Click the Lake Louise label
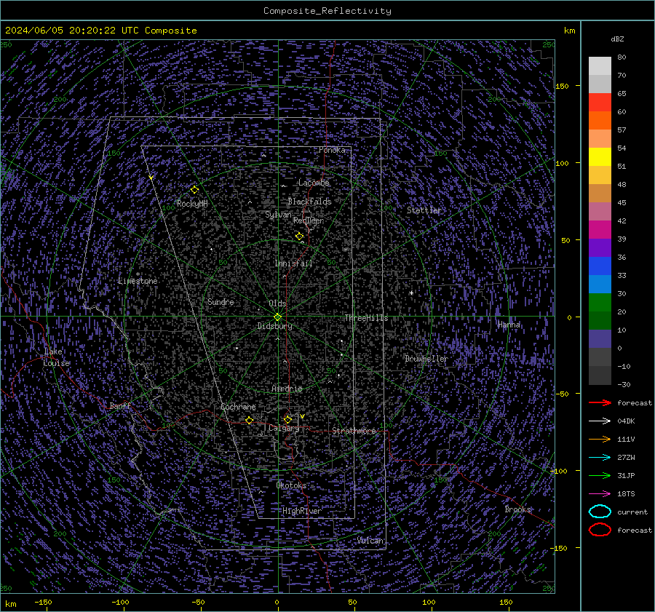The image size is (655, 612). (x=56, y=357)
